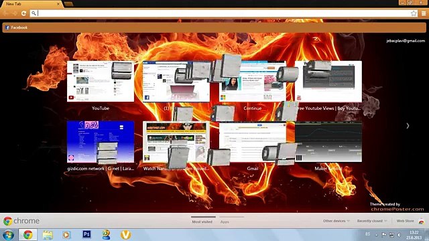The height and width of the screenshot is (241, 429).
Task: Click the network tray icon
Action: point(391,235)
